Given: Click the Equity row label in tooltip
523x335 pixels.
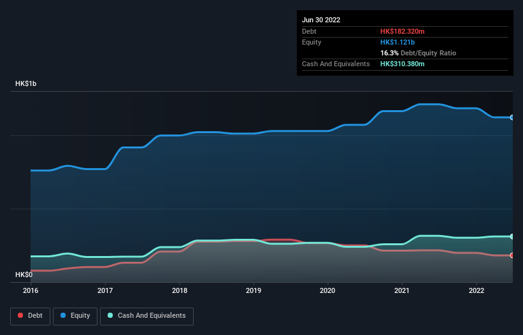Looking at the screenshot, I should [x=312, y=42].
